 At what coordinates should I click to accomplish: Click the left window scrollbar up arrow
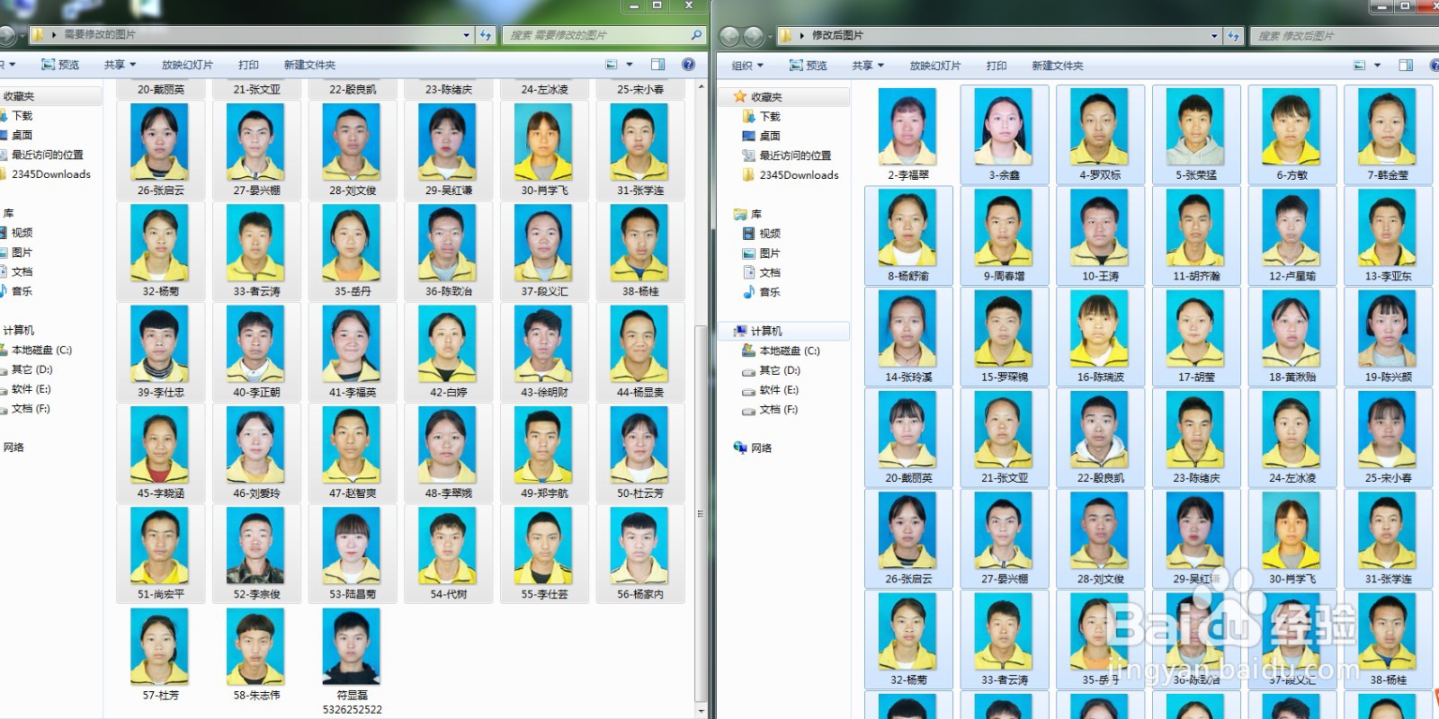tap(702, 87)
